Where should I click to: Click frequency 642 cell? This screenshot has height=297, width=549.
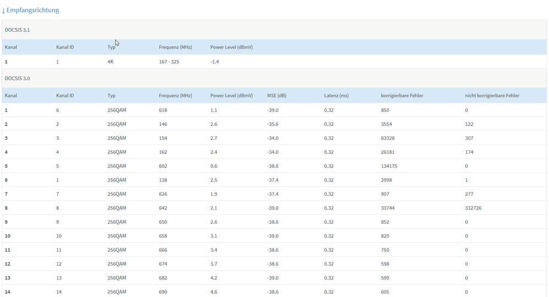163,208
